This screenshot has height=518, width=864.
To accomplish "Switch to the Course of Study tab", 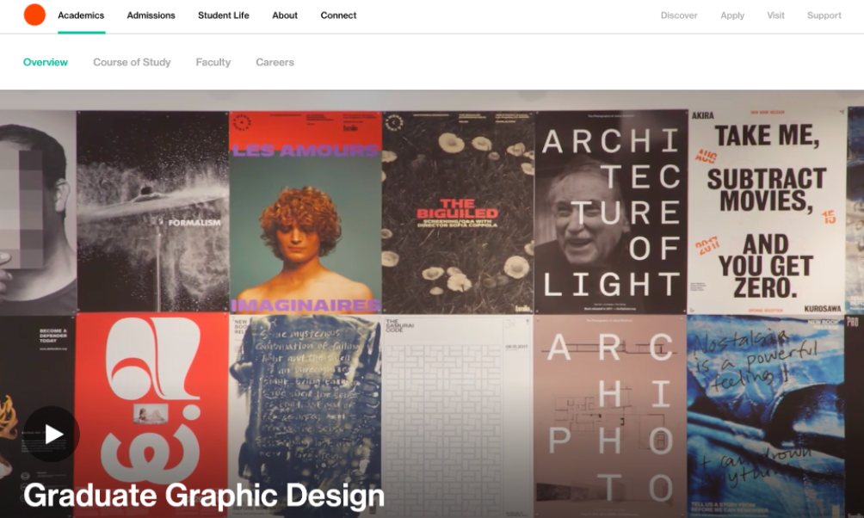I will (x=132, y=62).
